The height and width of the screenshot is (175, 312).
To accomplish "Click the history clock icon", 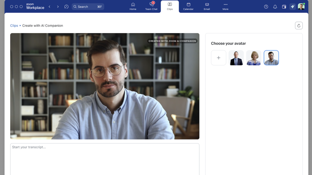I will point(66,7).
